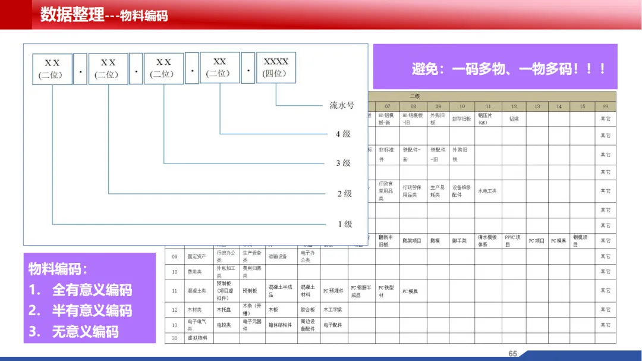The height and width of the screenshot is (361, 642).
Task: Click the 流水号 label in the diagram
Action: pos(342,105)
